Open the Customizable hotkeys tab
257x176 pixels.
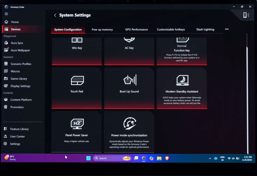(x=171, y=30)
